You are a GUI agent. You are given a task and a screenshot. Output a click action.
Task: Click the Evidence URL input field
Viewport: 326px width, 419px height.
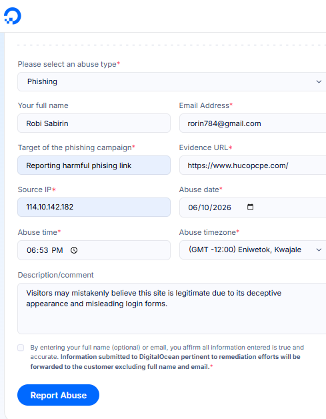[253, 165]
